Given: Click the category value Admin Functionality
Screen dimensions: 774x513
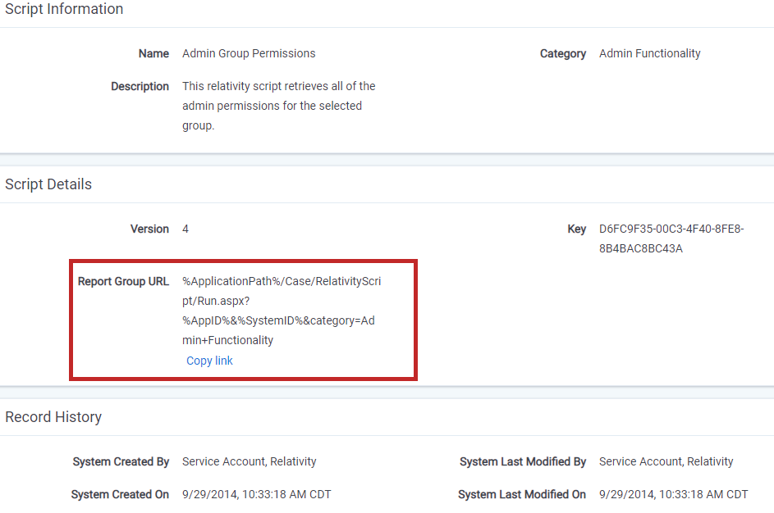Looking at the screenshot, I should click(649, 53).
